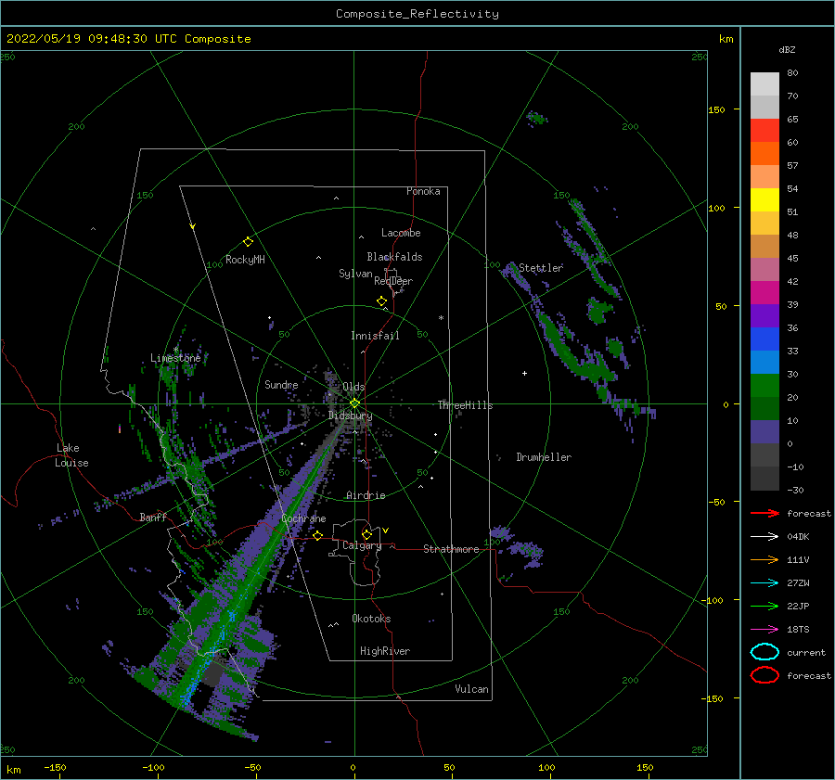This screenshot has width=835, height=780.
Task: Click the yellow diamond marker under Cochrane
Action: point(317,535)
